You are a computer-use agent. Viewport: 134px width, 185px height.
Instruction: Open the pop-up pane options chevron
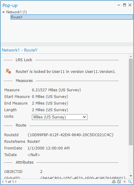[x=119, y=5]
